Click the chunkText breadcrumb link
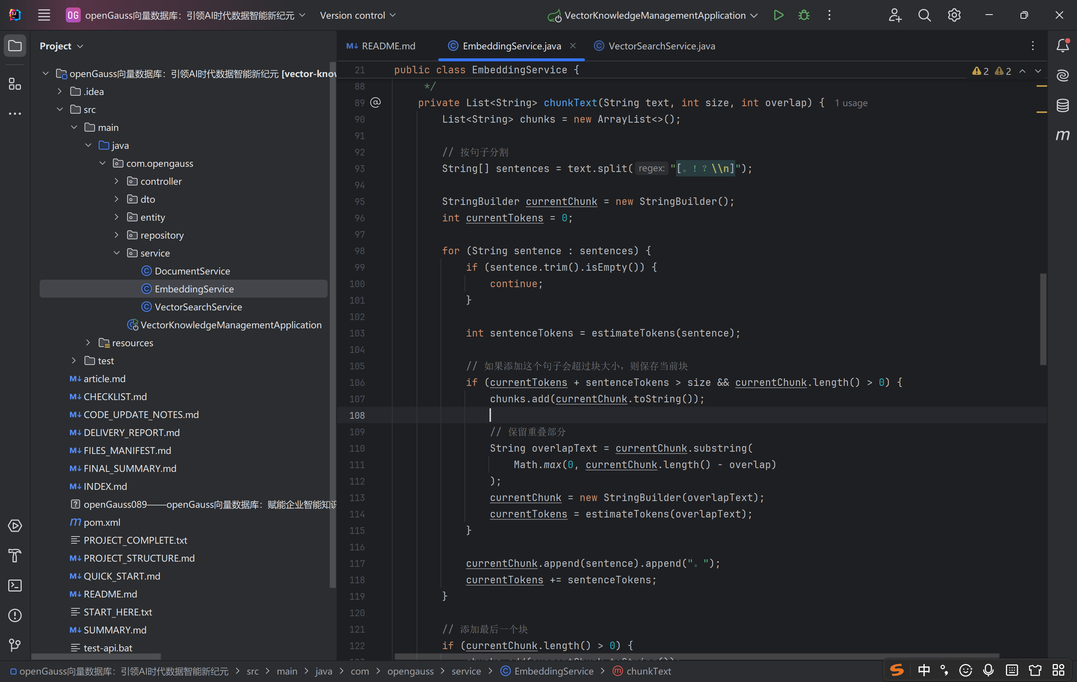This screenshot has width=1077, height=682. pyautogui.click(x=648, y=671)
